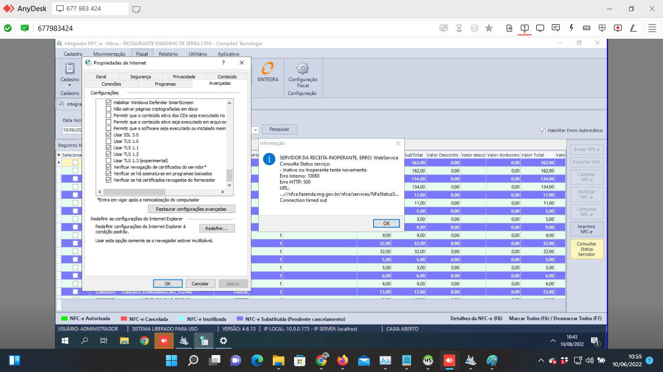Click OK in the Informação dialog
This screenshot has height=372, width=663.
point(386,223)
